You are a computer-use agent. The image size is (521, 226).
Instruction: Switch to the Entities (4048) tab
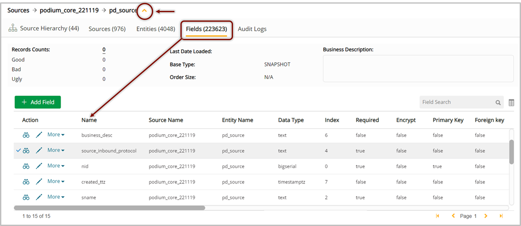(156, 29)
